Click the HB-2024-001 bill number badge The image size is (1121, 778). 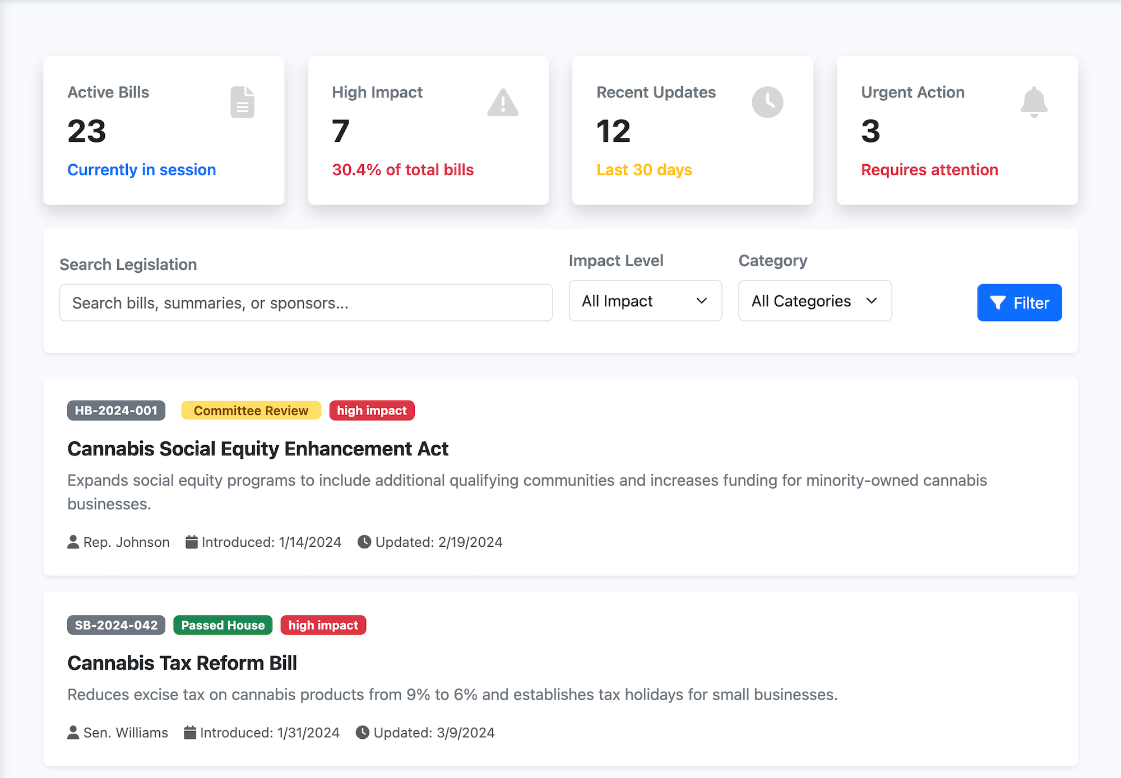pyautogui.click(x=116, y=411)
